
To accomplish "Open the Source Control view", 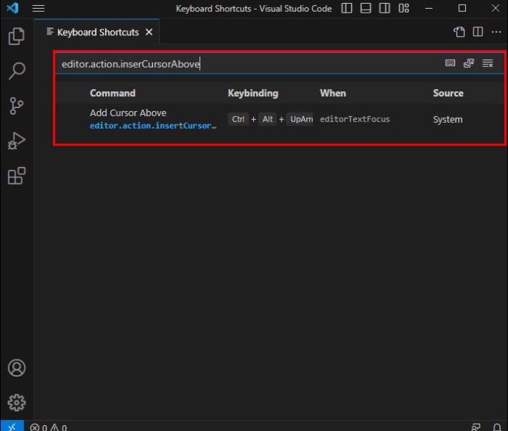I will [x=16, y=106].
